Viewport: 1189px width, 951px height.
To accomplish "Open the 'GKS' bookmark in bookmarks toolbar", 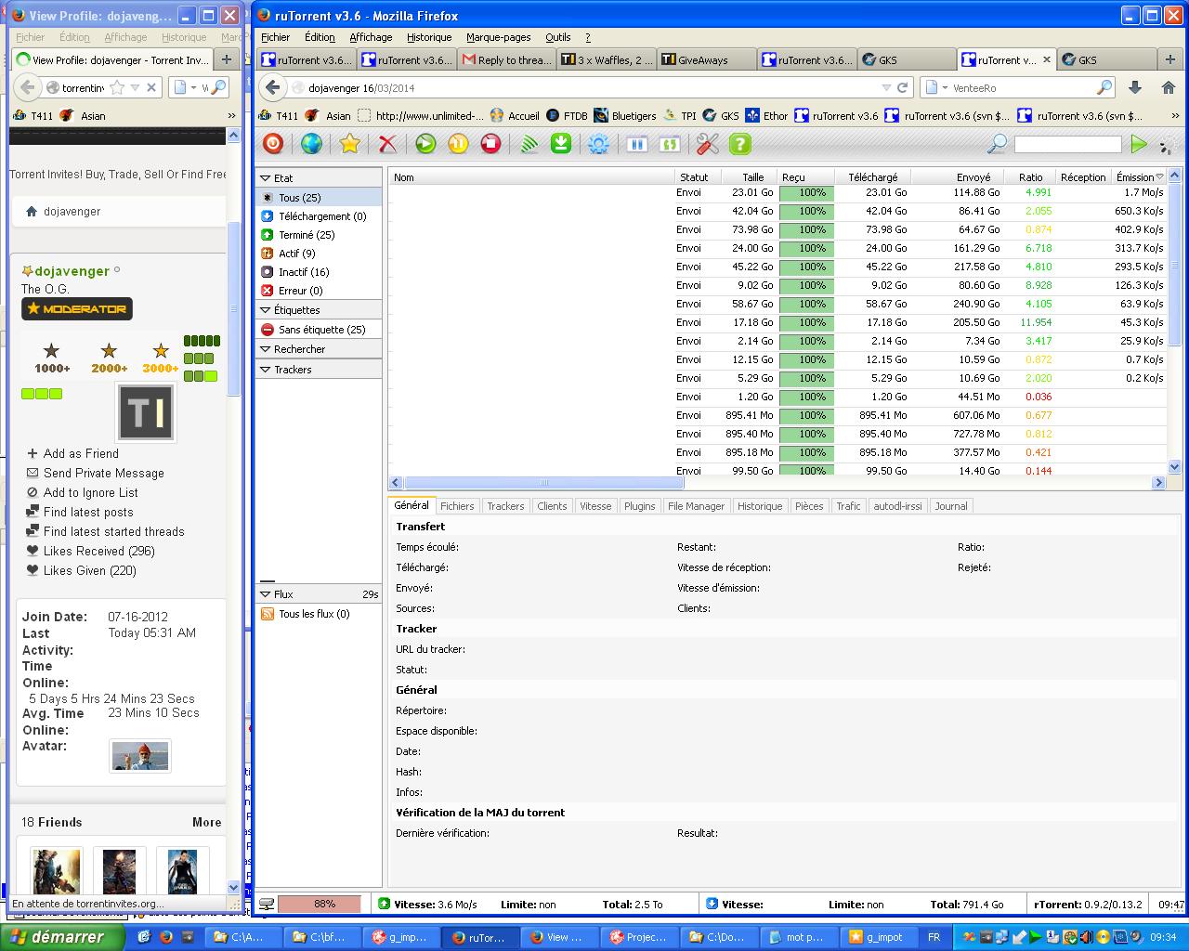I will tap(721, 116).
